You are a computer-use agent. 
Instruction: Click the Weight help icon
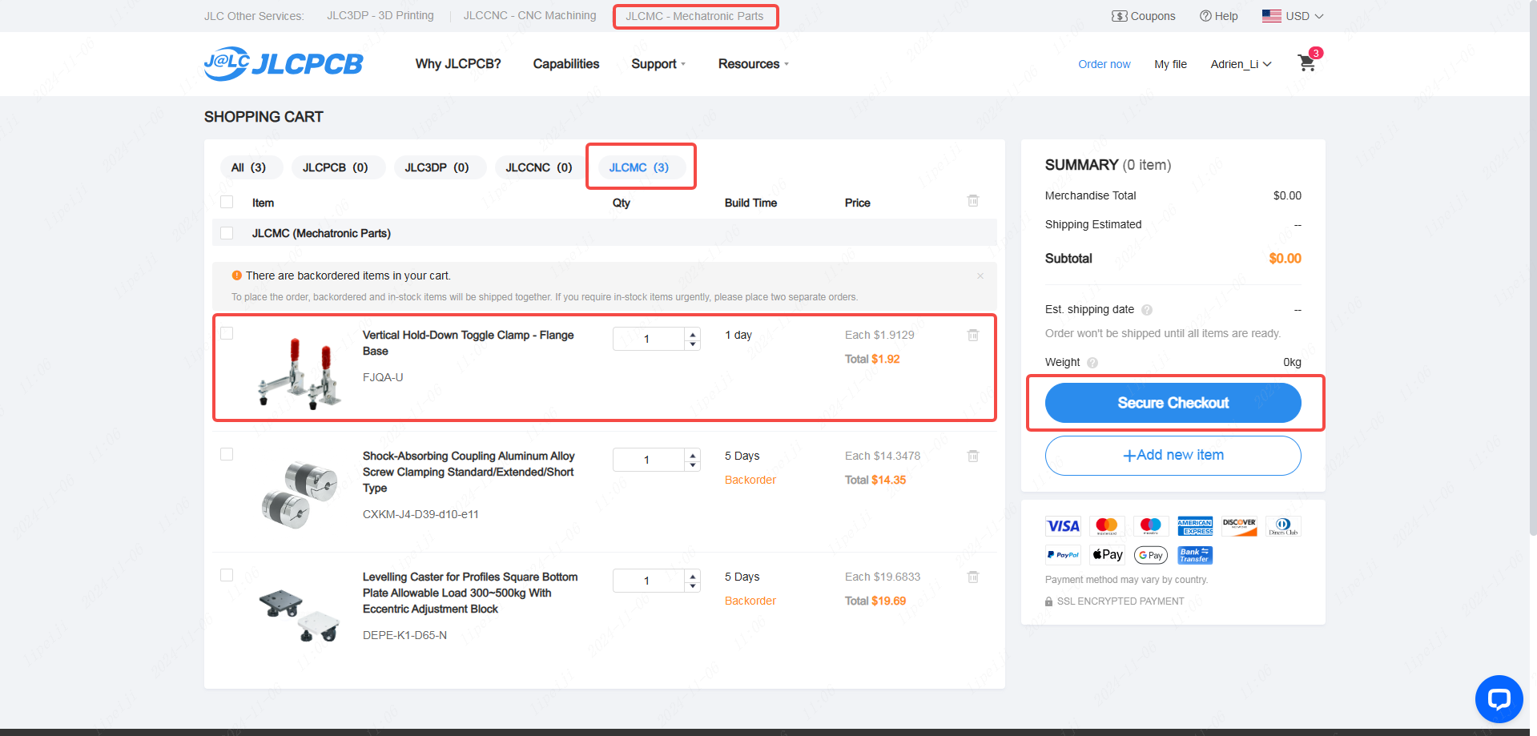click(x=1092, y=363)
